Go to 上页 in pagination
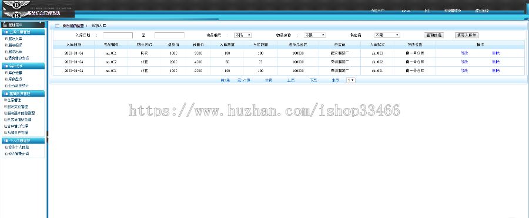Viewport: 529px width, 218px height. click(291, 80)
